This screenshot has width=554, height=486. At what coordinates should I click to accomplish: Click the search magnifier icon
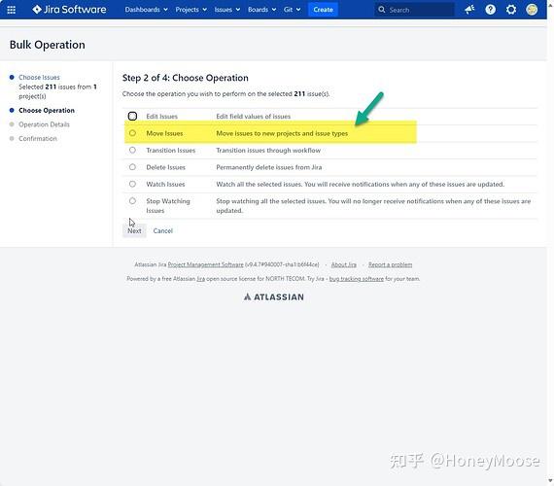tap(382, 10)
